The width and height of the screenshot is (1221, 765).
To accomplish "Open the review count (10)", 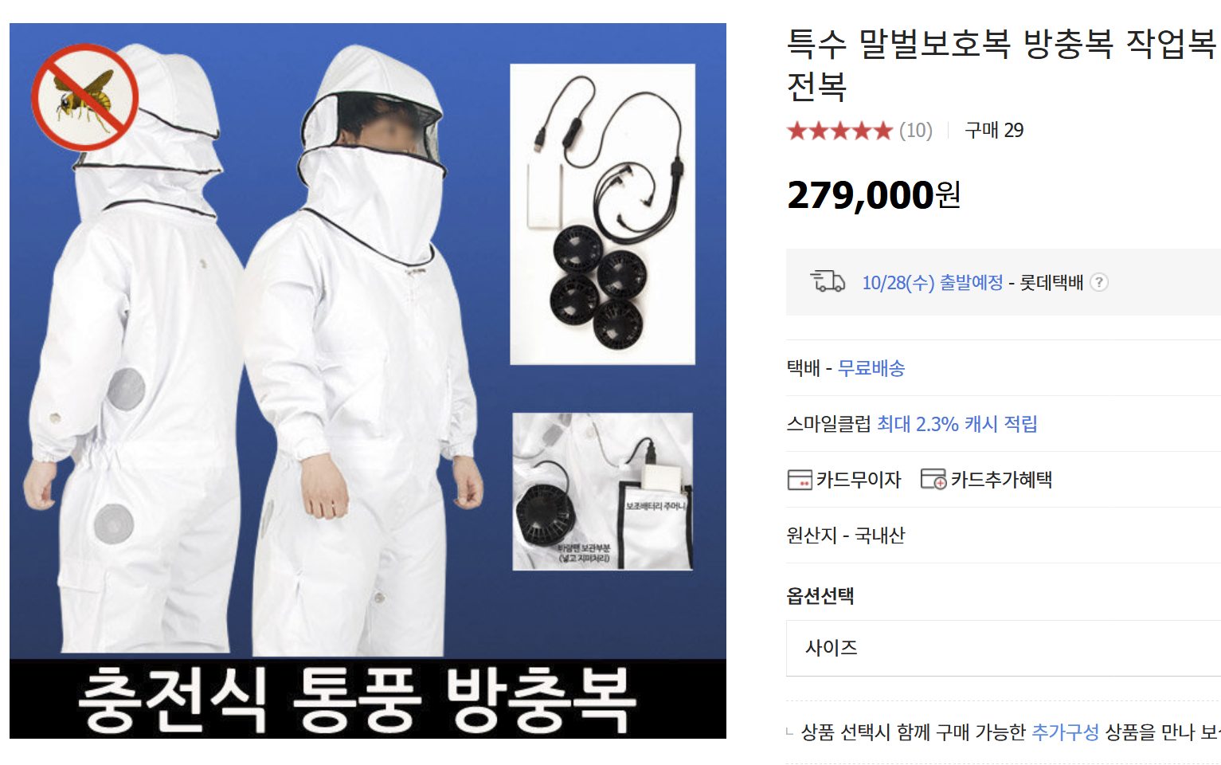I will coord(915,131).
